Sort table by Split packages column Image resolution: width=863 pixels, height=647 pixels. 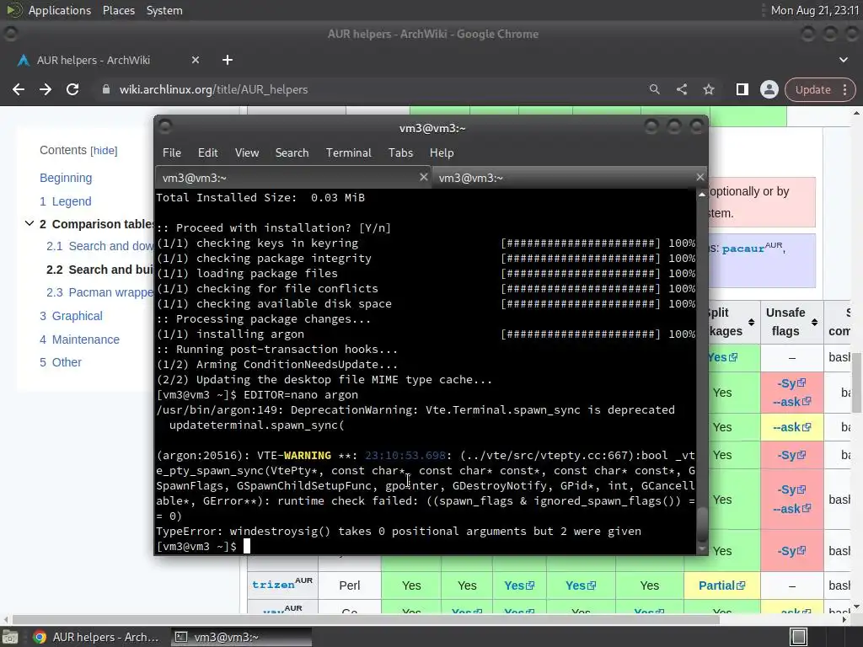[751, 322]
